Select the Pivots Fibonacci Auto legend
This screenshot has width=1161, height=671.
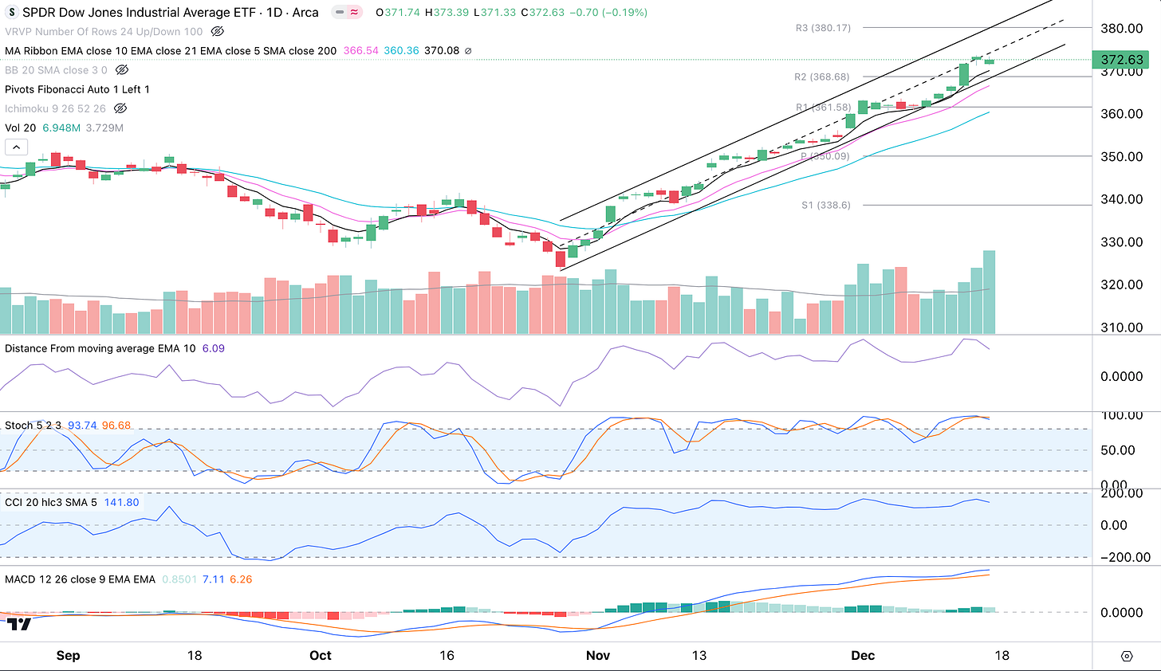[x=77, y=89]
